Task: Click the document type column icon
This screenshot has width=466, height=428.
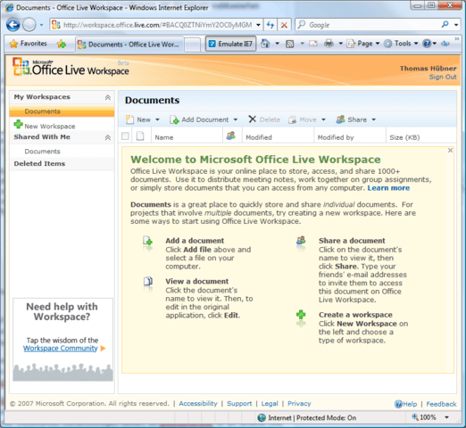Action: (x=140, y=136)
